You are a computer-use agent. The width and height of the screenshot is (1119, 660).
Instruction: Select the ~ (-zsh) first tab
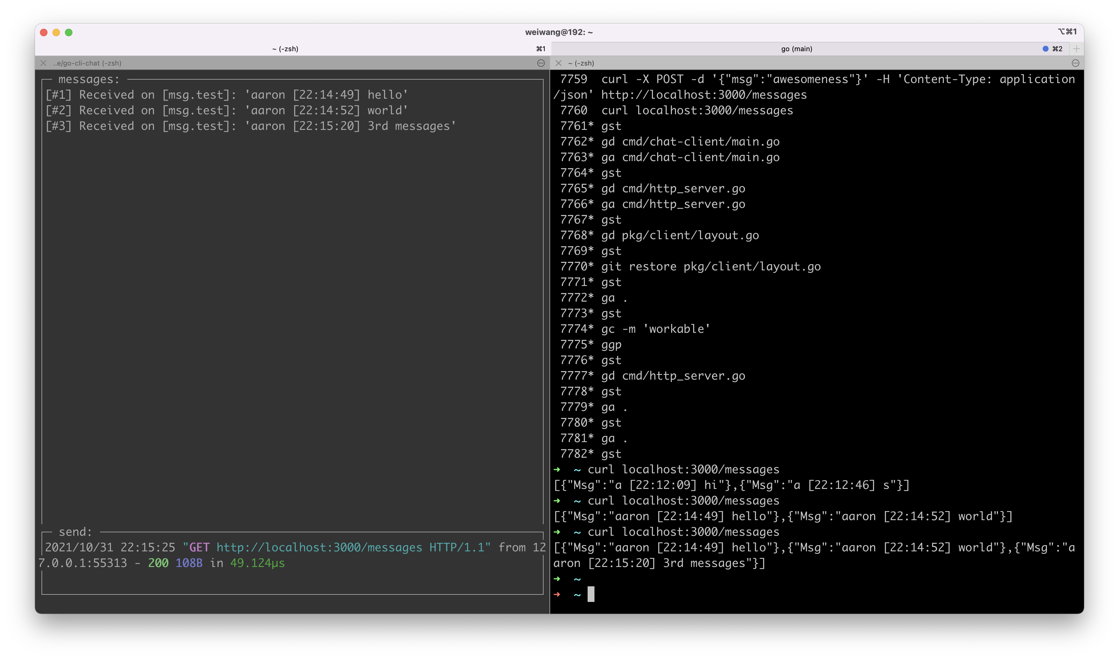[285, 49]
